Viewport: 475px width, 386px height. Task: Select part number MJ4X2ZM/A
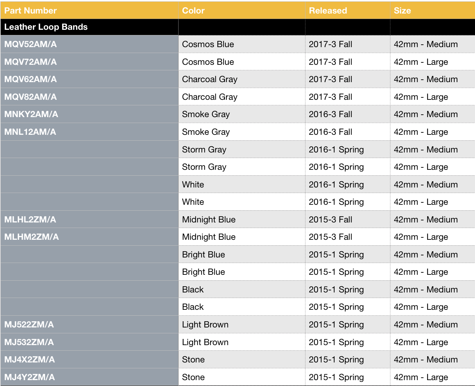(x=29, y=360)
